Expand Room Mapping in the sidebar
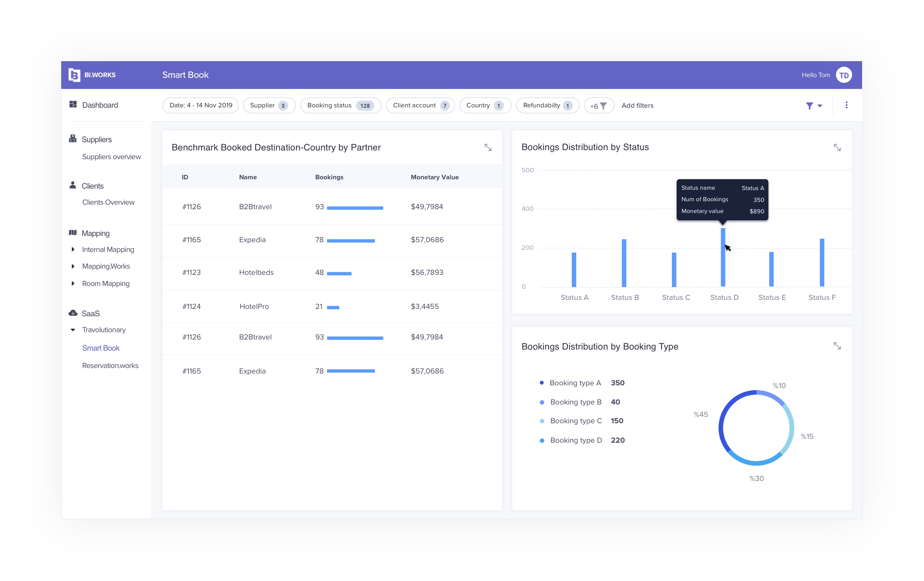 tap(73, 284)
